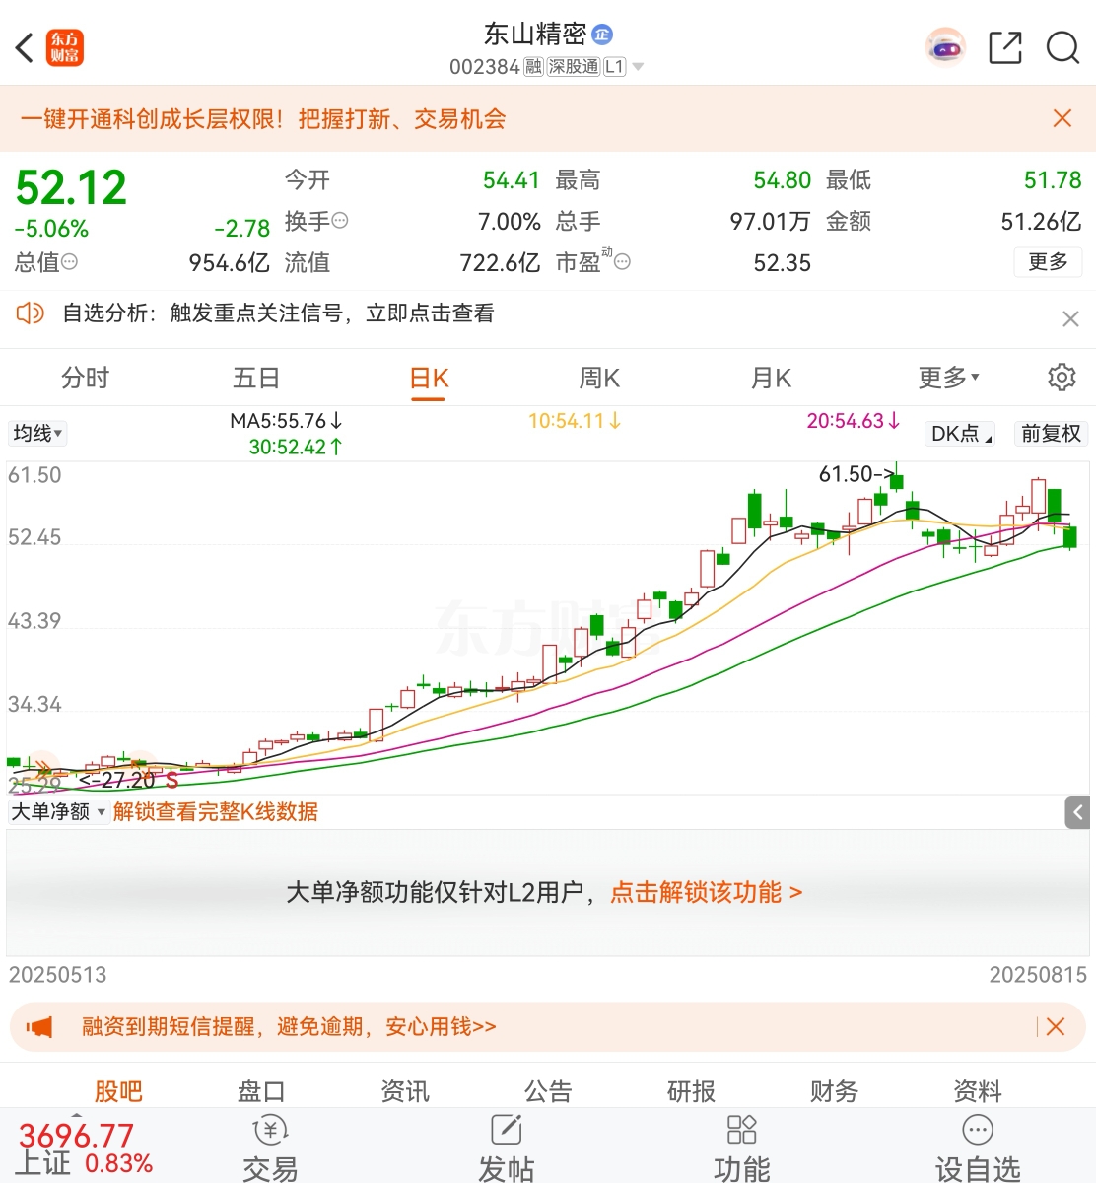Change the 前复权 adjustment setting

click(1051, 434)
